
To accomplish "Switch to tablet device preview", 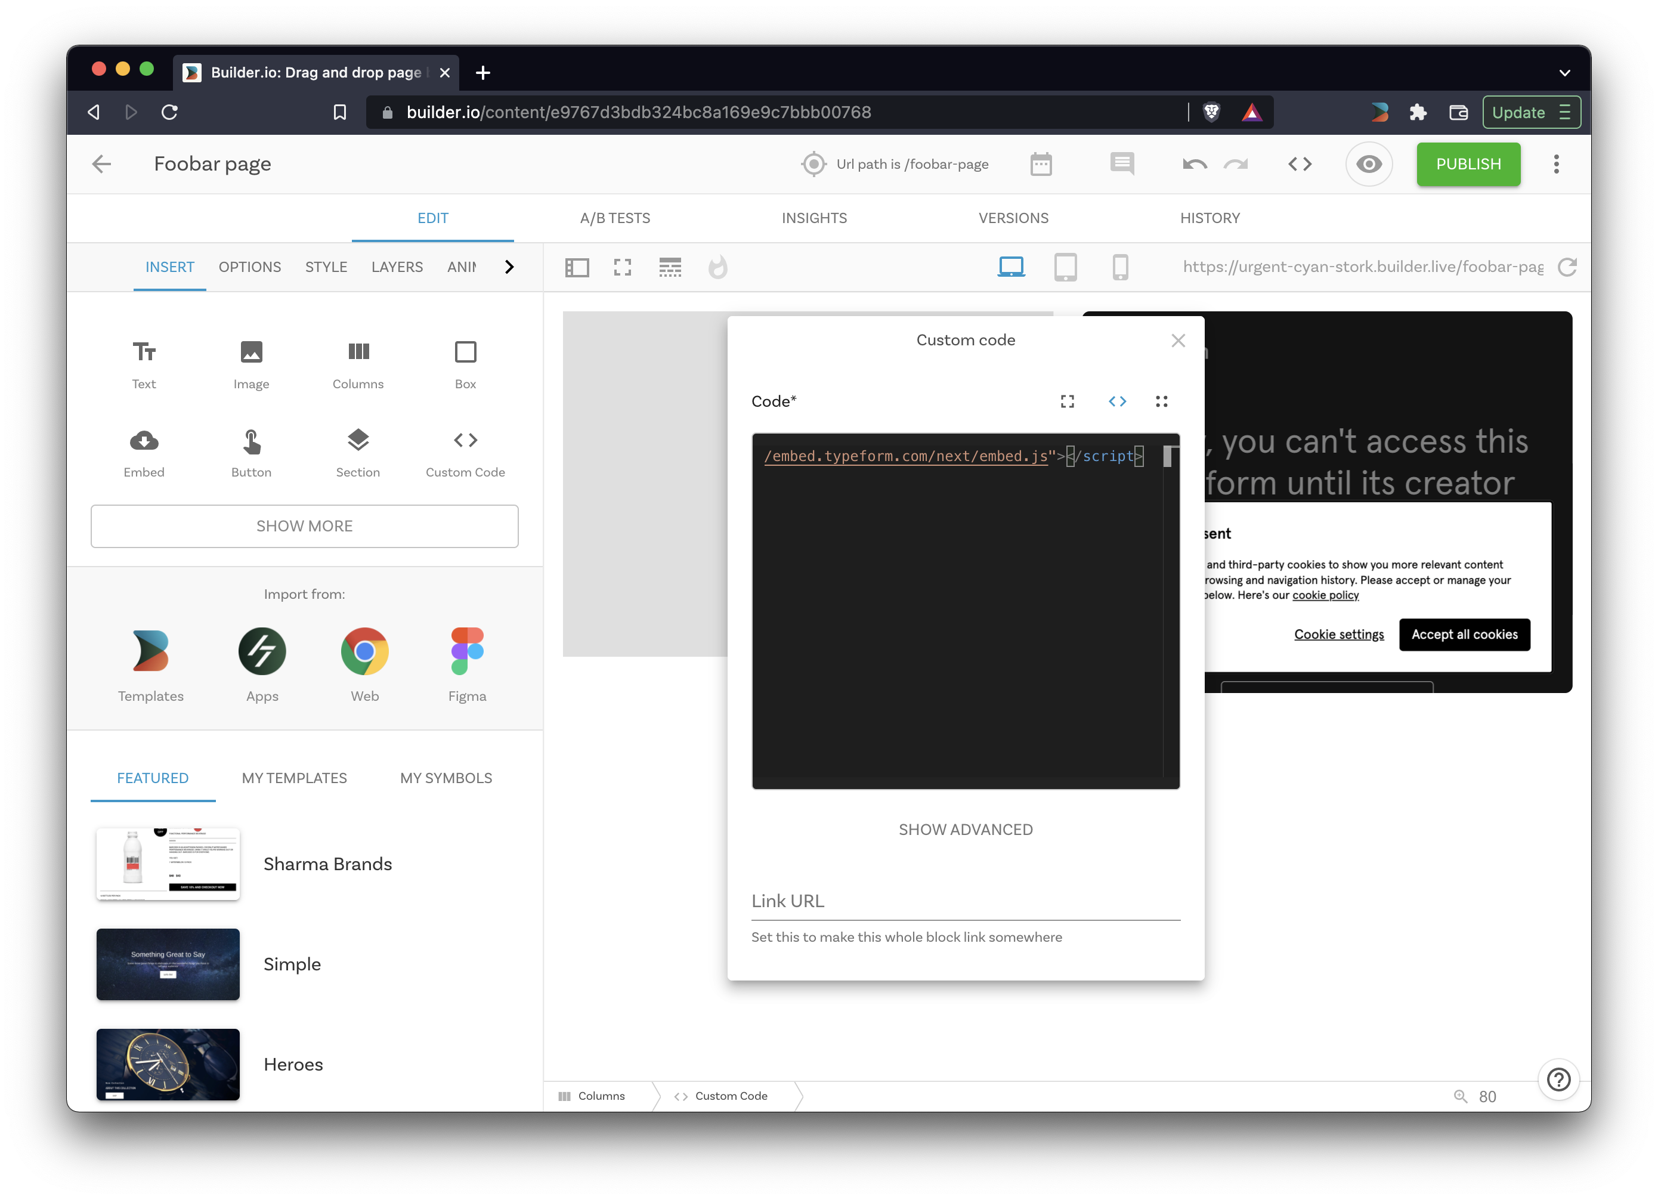I will (x=1065, y=267).
